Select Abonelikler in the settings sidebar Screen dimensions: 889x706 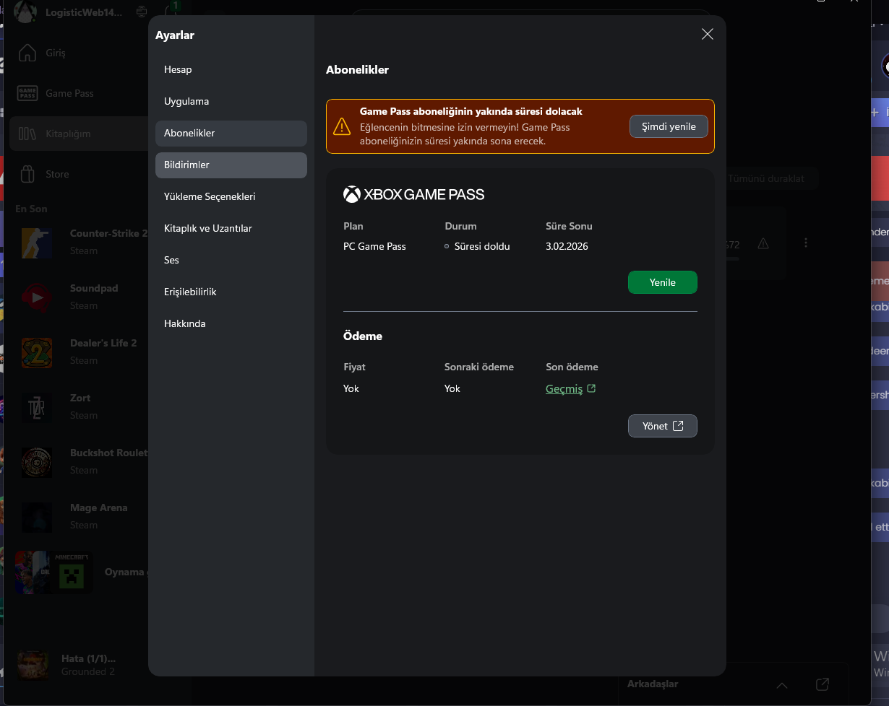(x=231, y=133)
